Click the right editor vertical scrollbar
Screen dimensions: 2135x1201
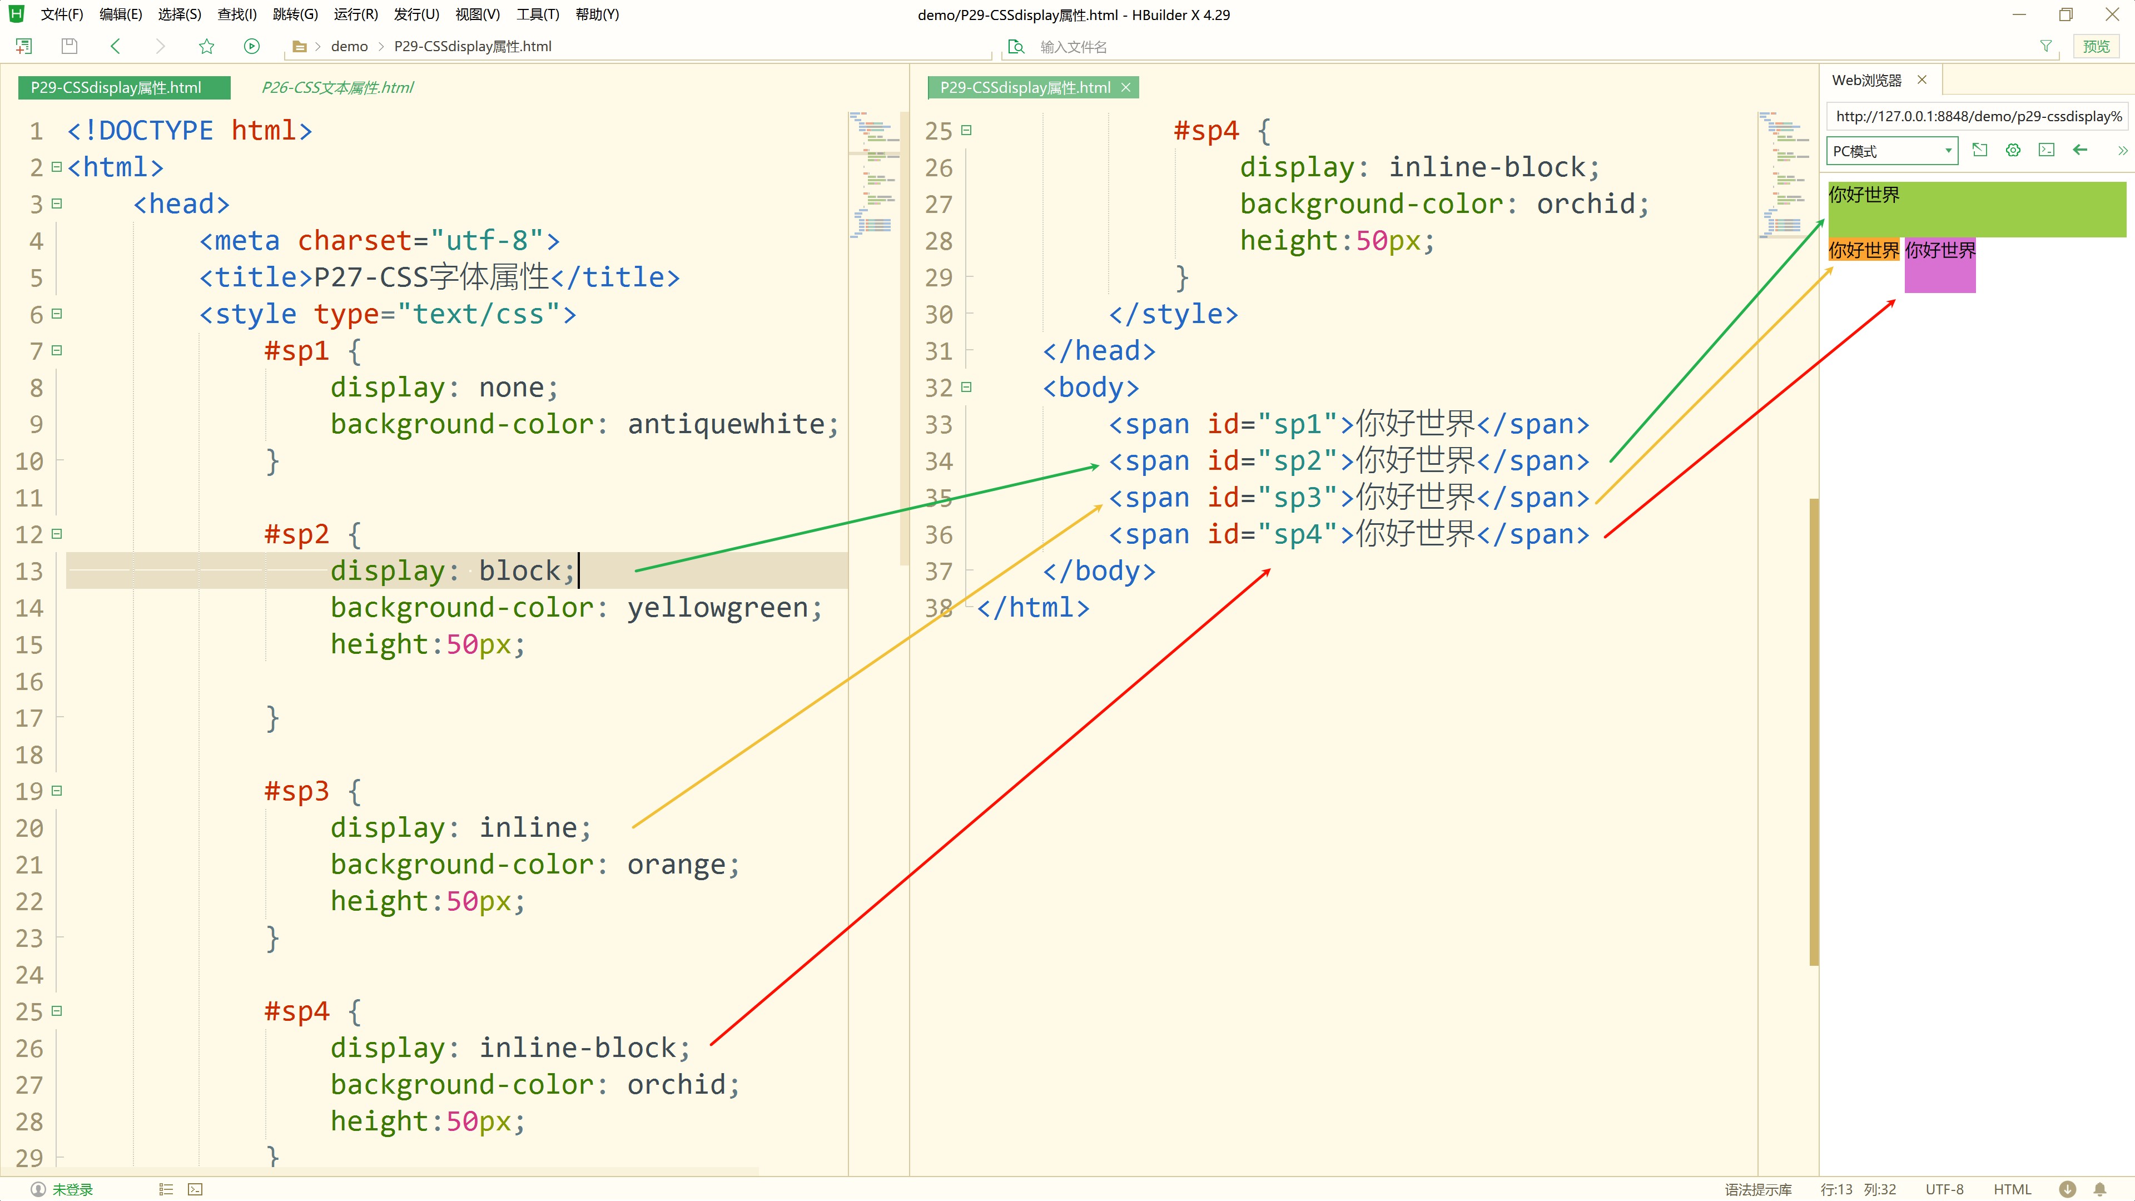1814,732
